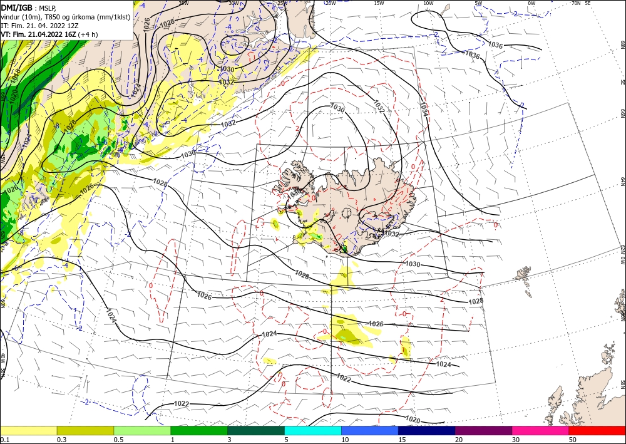
Task: Click the navy 15–20 legend swatch
Action: pyautogui.click(x=427, y=430)
